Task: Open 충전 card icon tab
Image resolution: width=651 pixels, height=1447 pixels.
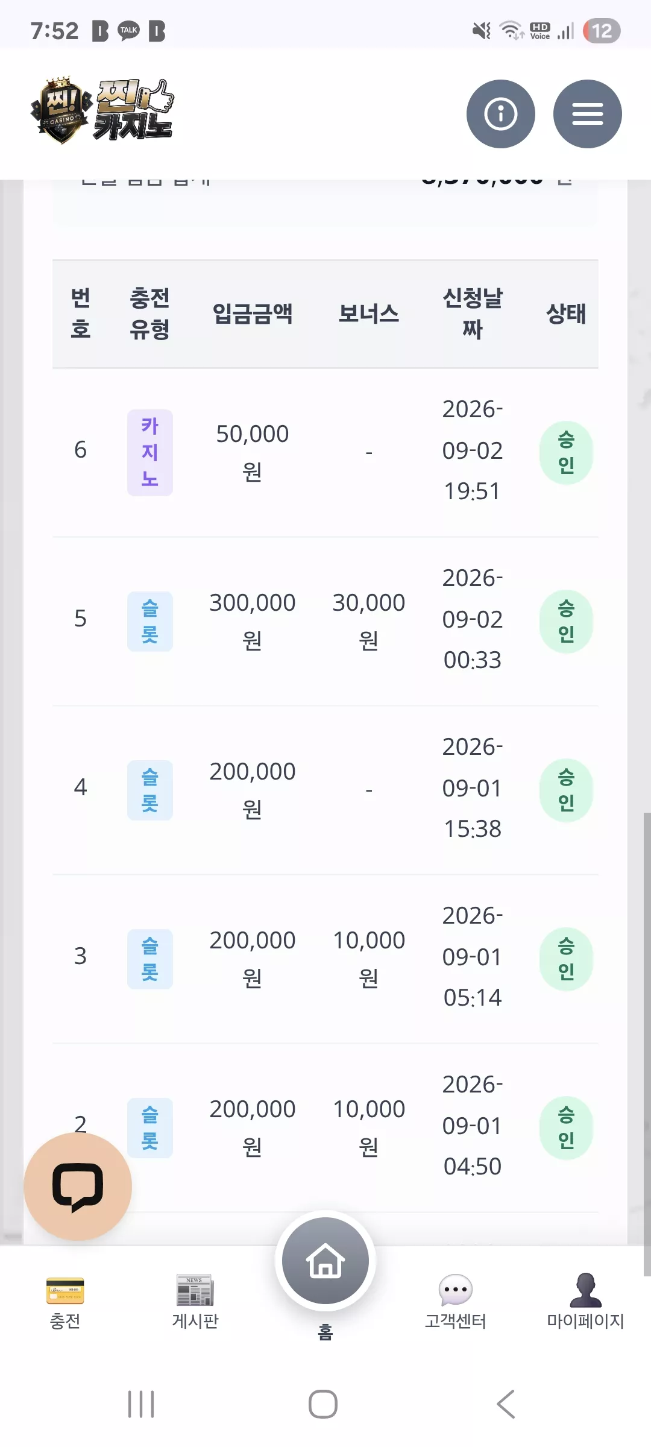Action: coord(65,1302)
